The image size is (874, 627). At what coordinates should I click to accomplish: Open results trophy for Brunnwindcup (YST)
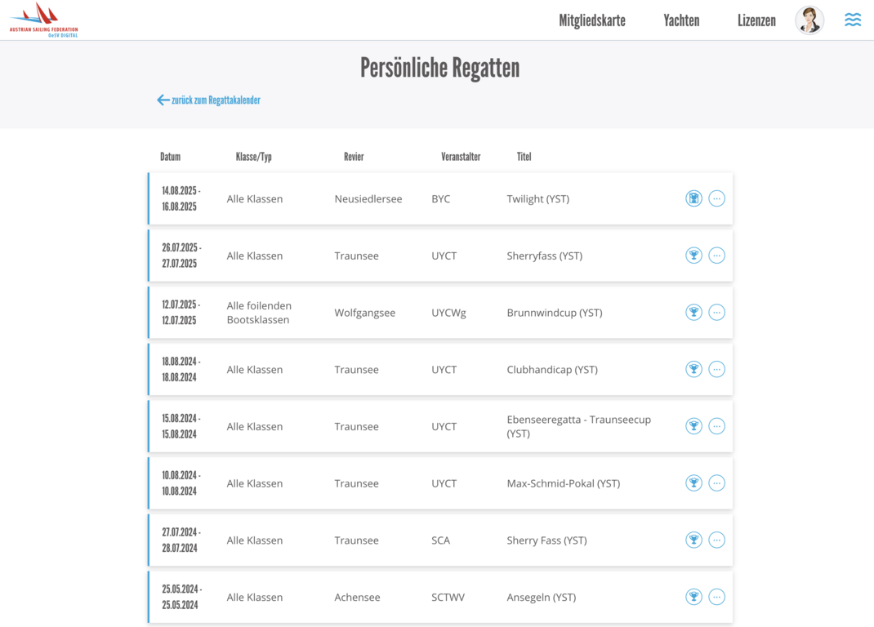693,313
